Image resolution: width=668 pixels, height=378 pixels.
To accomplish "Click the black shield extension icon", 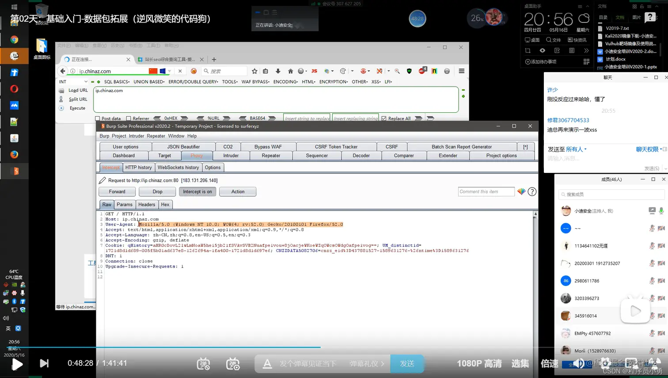I will click(x=409, y=71).
